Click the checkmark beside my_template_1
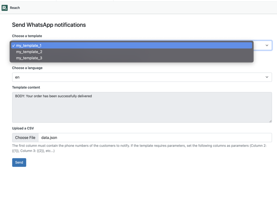The image size is (277, 208). [13, 45]
